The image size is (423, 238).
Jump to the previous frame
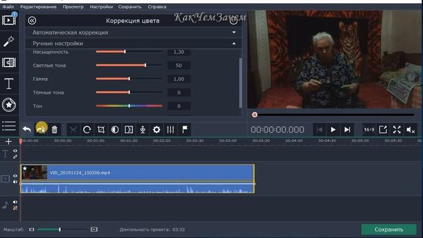point(319,130)
